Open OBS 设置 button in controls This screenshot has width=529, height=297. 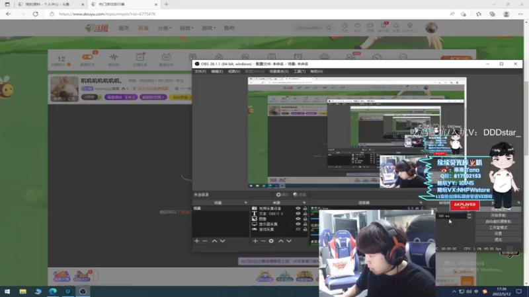[498, 234]
